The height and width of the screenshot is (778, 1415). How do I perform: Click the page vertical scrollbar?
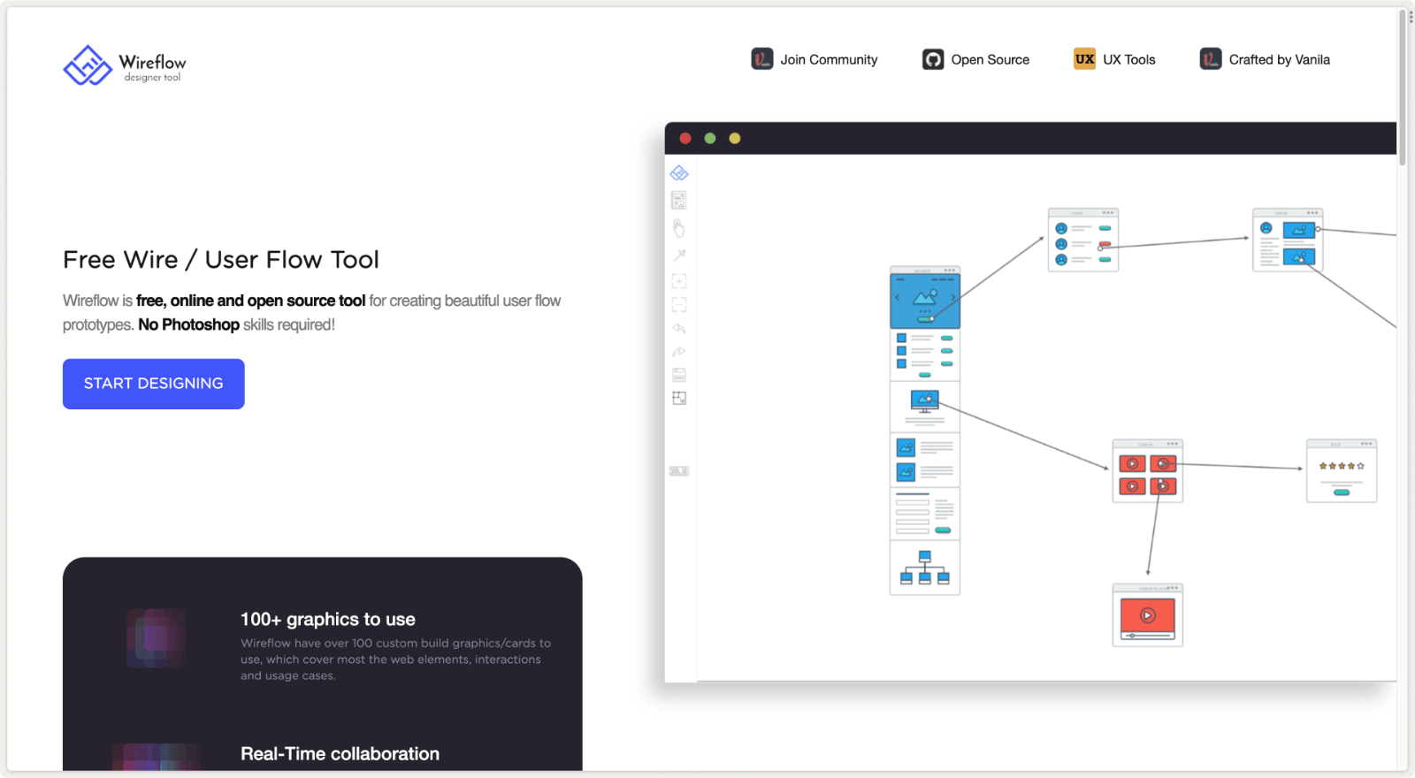[x=1402, y=88]
